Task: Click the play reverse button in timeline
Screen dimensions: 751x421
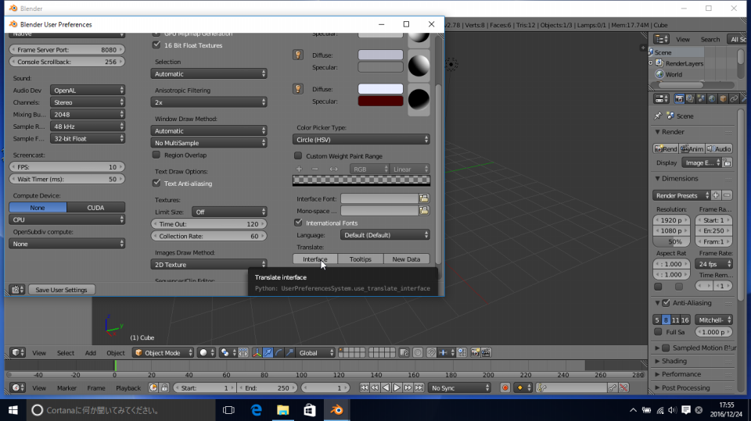Action: pyautogui.click(x=386, y=387)
